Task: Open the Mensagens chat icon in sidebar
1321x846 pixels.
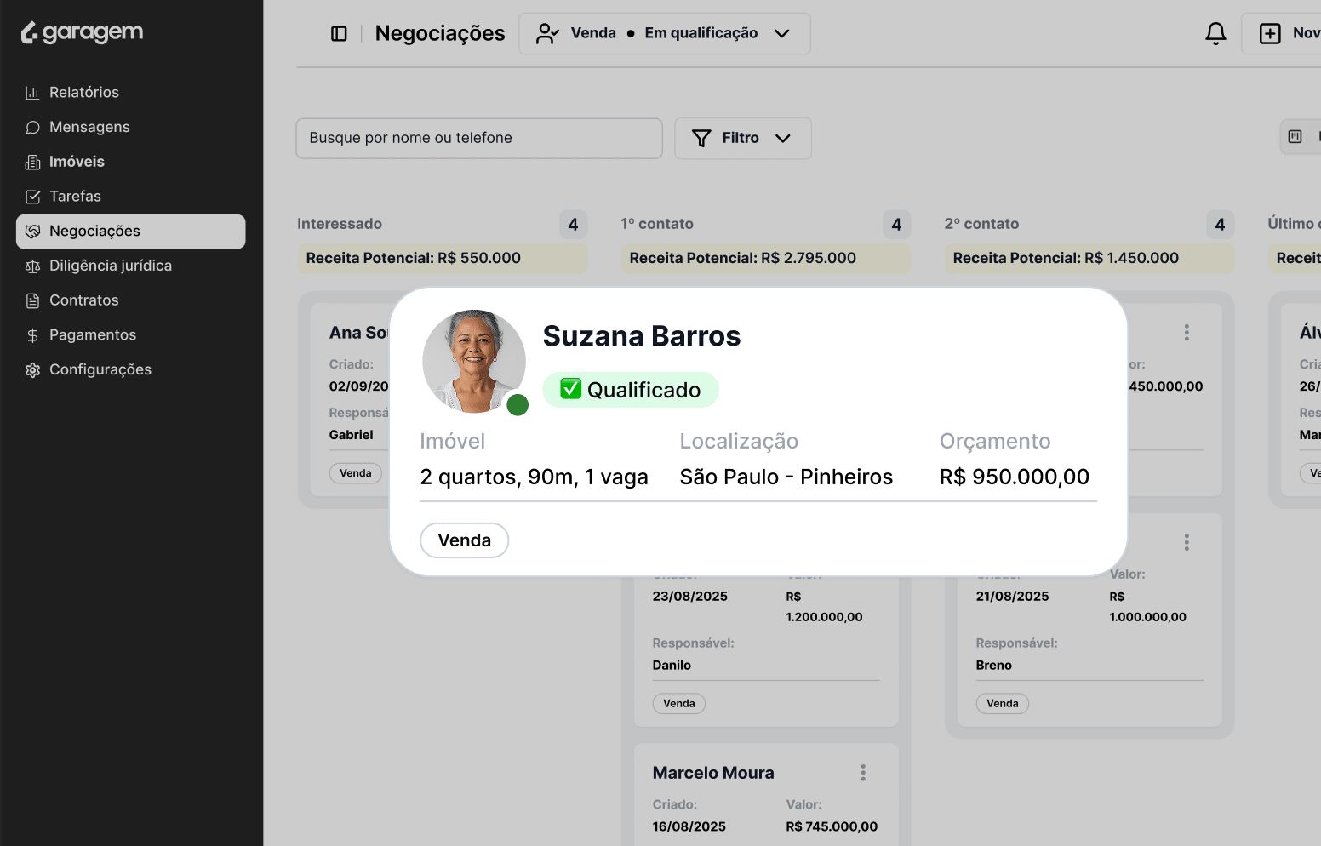Action: 31,126
